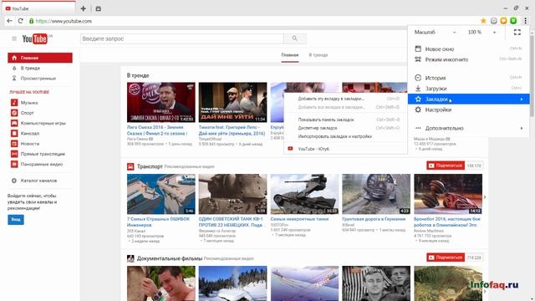
Task: Click the Компьютерные игры sidebar icon
Action: (14, 123)
